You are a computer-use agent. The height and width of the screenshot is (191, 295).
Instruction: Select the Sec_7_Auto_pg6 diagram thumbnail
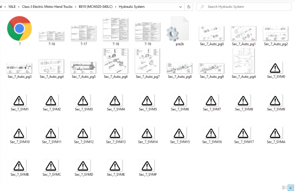[x=116, y=61]
